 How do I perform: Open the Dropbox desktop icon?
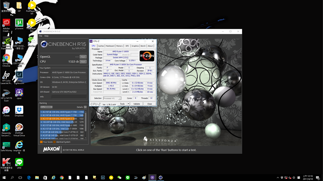pyautogui.click(x=19, y=111)
